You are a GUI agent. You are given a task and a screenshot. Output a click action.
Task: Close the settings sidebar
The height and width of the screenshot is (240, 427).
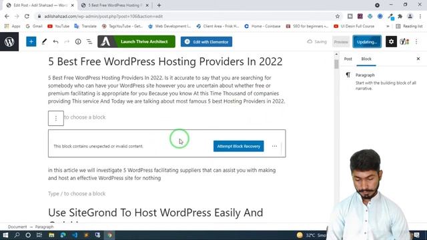point(418,59)
